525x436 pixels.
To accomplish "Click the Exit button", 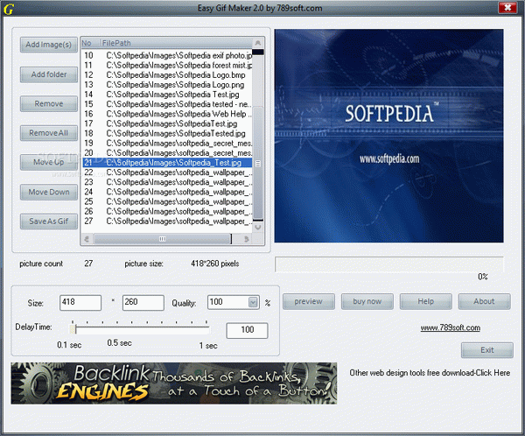I will point(487,350).
